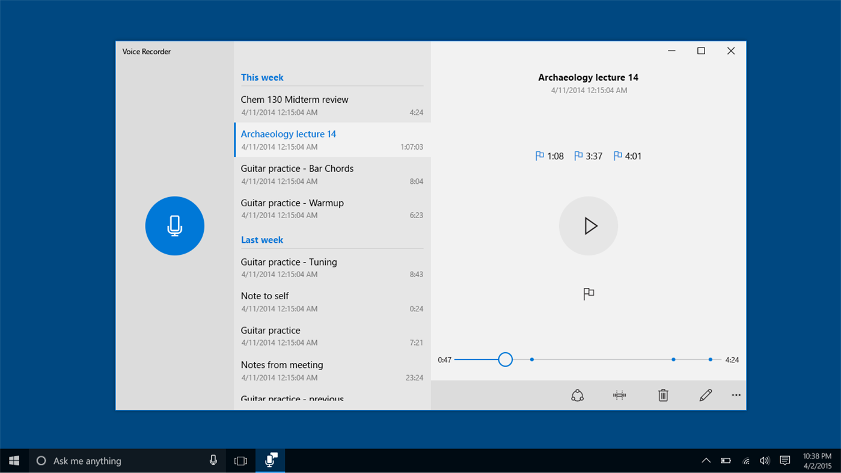Image resolution: width=841 pixels, height=473 pixels.
Task: Open Task View from the taskbar
Action: click(240, 460)
